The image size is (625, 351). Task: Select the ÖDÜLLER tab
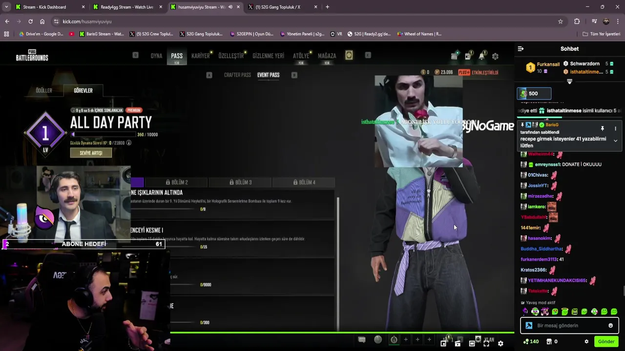[44, 90]
